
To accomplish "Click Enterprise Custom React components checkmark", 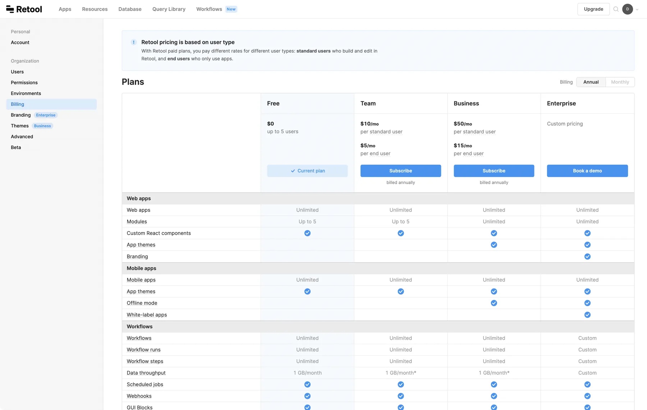I will 587,233.
